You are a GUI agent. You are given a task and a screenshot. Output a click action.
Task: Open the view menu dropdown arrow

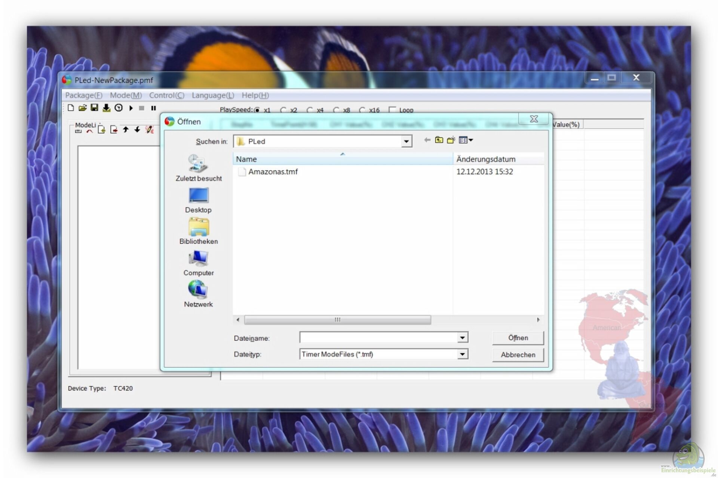point(471,140)
